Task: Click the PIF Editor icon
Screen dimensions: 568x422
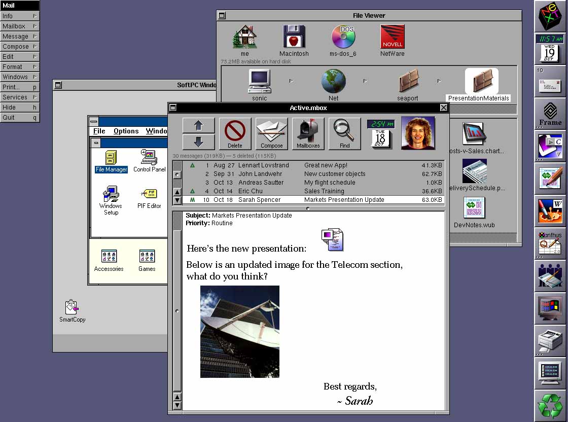Action: coord(149,198)
